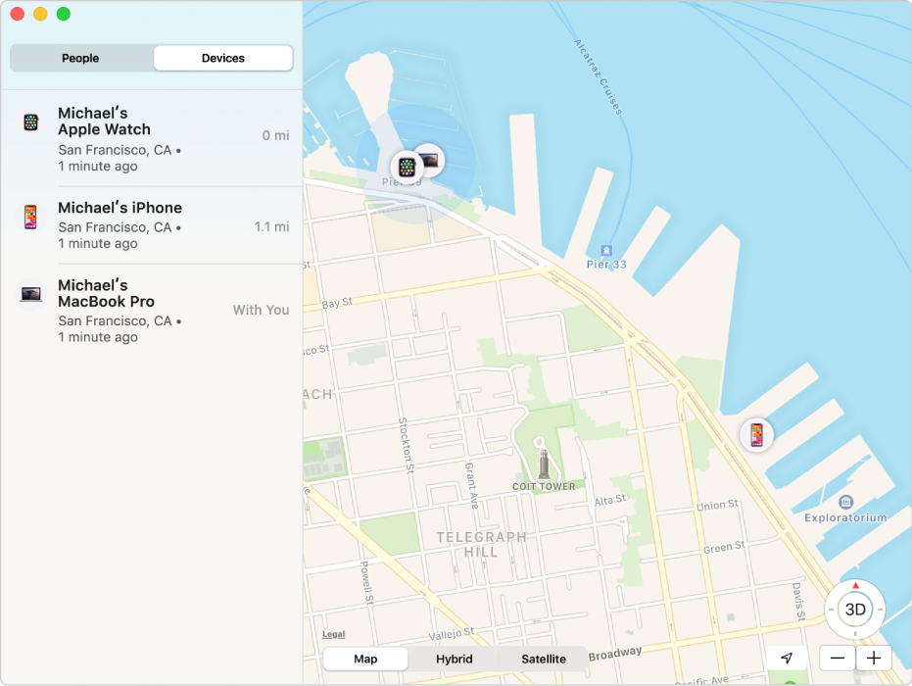Switch to the People tab

point(81,58)
